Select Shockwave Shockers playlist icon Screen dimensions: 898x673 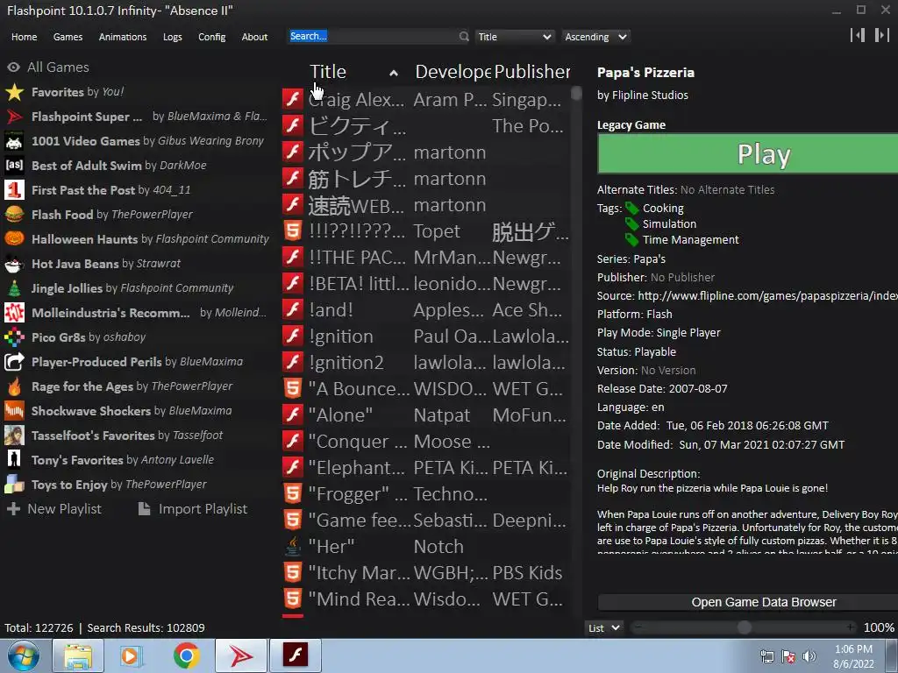pos(14,411)
